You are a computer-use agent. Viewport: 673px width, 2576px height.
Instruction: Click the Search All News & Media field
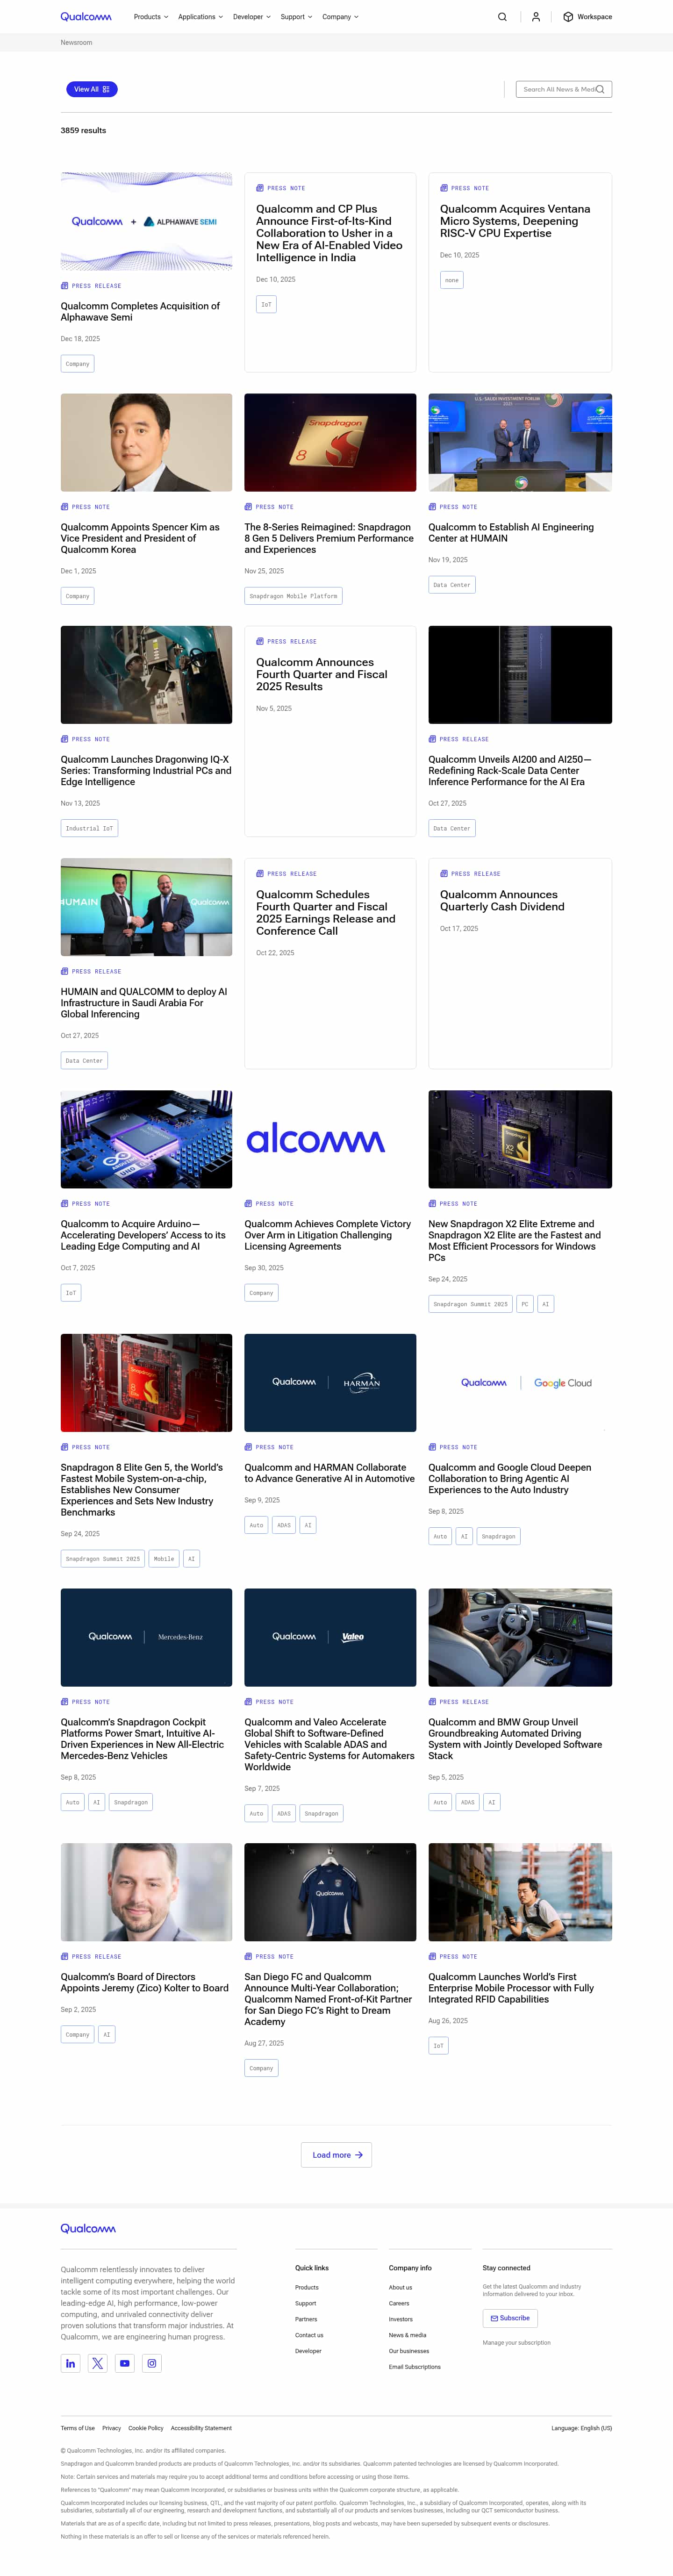point(563,89)
